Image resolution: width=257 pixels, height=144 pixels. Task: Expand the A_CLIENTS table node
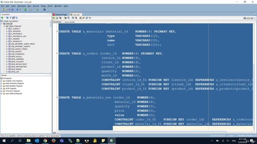click(7, 29)
